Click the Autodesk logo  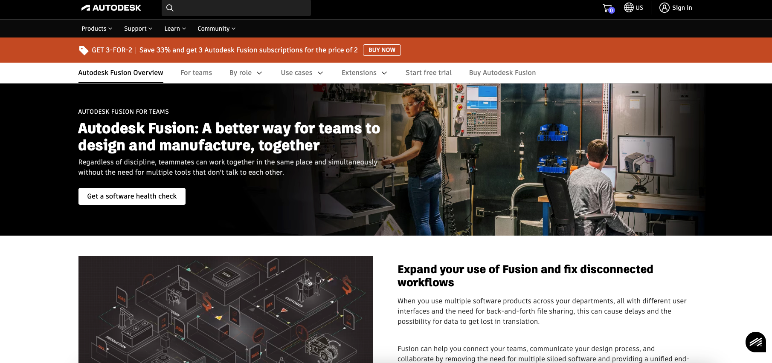pyautogui.click(x=111, y=8)
